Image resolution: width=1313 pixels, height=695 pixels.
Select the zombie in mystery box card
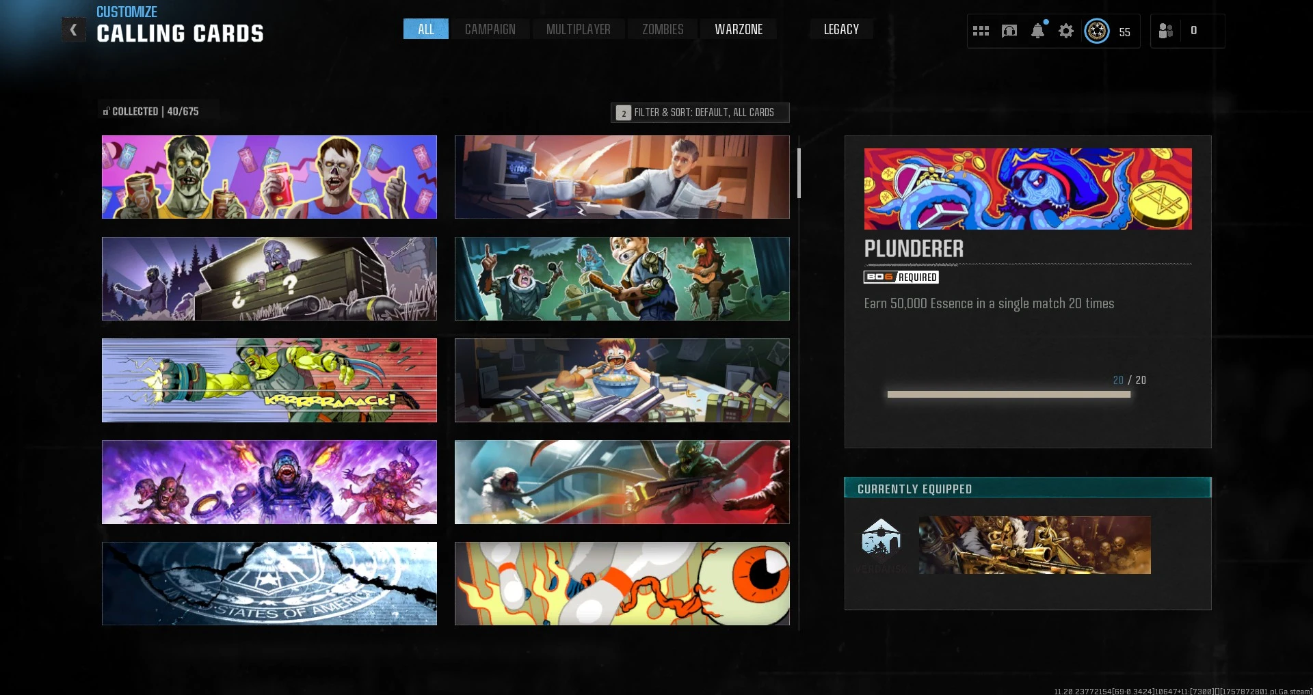coord(269,279)
